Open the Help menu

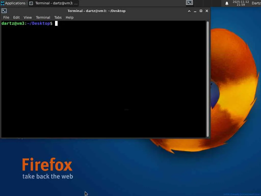69,17
